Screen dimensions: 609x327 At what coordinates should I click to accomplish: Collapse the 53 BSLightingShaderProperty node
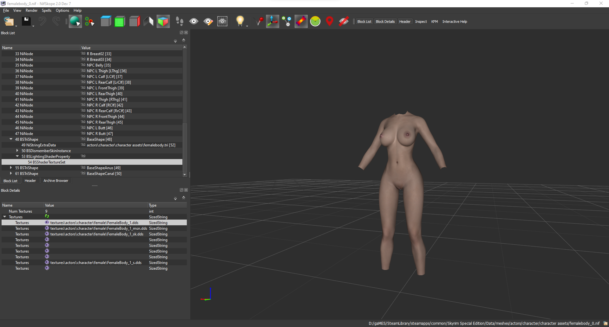(x=17, y=156)
